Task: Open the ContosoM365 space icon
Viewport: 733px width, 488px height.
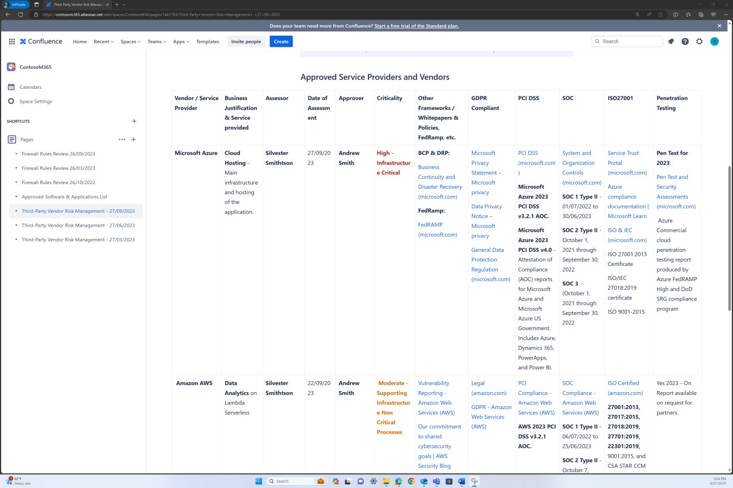Action: [10, 67]
